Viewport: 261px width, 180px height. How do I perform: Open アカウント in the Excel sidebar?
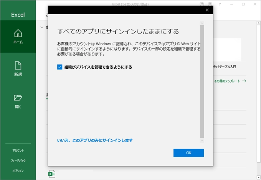tap(18, 150)
